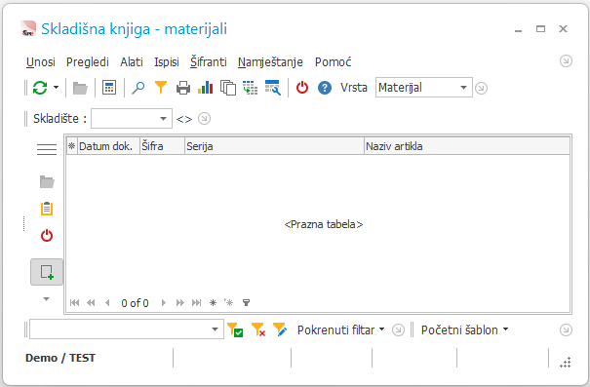The width and height of the screenshot is (590, 387).
Task: Click options arrow after Pokrenuti filtar
Action: coord(398,329)
